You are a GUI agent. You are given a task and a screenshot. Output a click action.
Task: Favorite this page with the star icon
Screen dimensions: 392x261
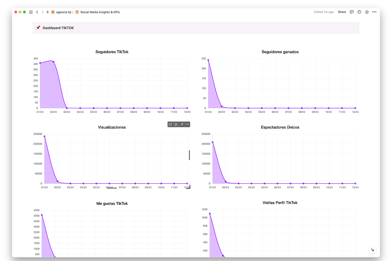pos(367,12)
